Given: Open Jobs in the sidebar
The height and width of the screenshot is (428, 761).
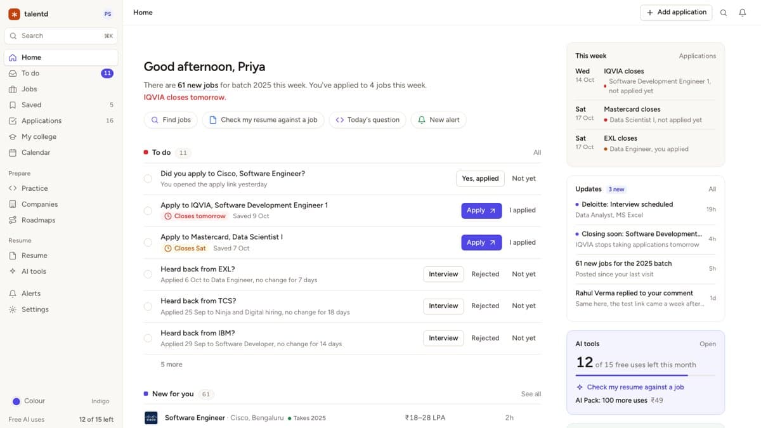Looking at the screenshot, I should 61,89.
